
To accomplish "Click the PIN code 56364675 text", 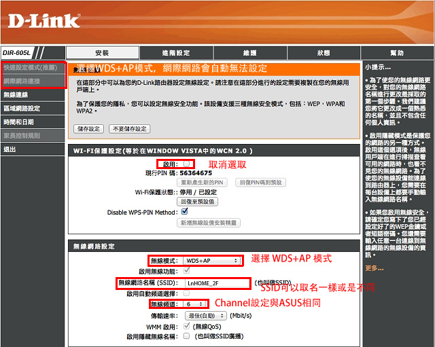I will click(196, 173).
